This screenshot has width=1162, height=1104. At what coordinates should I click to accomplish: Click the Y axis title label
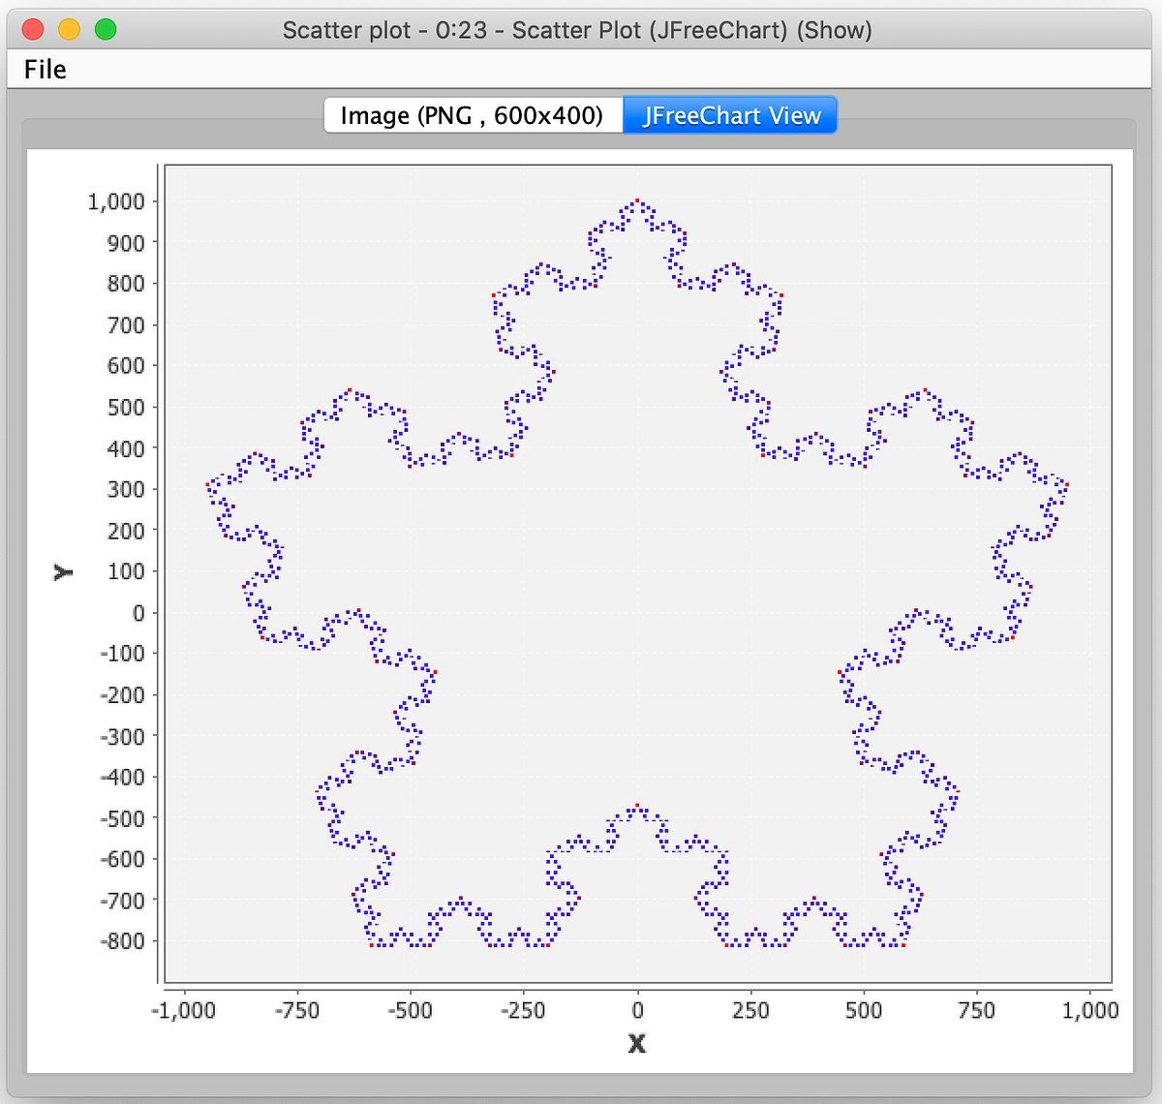(62, 571)
